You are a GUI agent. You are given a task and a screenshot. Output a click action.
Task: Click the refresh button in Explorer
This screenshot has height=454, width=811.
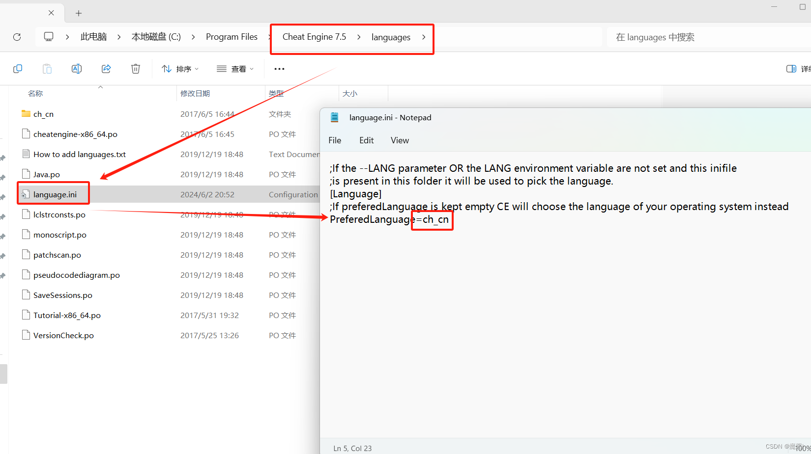click(x=17, y=37)
